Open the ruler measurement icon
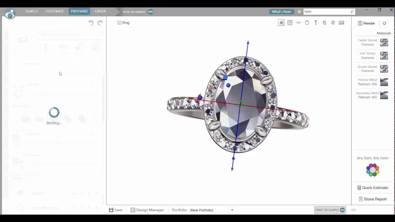 [x=342, y=23]
